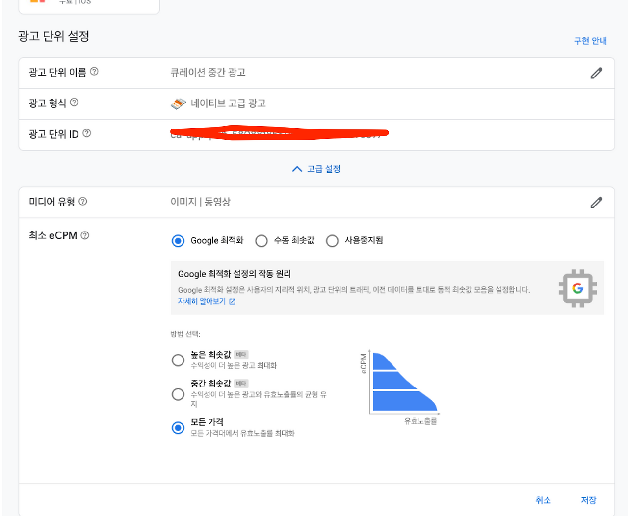This screenshot has width=628, height=516.
Task: Click the Google chip graphic in the info box
Action: (x=577, y=289)
